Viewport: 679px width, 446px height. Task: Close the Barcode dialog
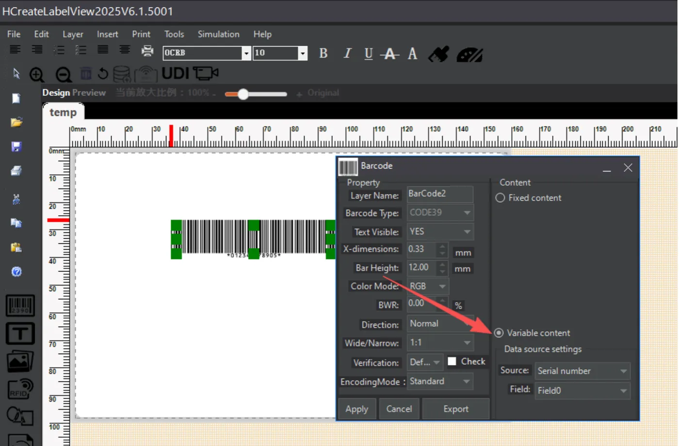(x=628, y=168)
